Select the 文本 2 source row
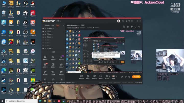Screen dimensions: 184x103 (53, 34)
